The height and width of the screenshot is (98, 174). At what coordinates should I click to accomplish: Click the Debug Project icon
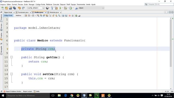coord(66,8)
